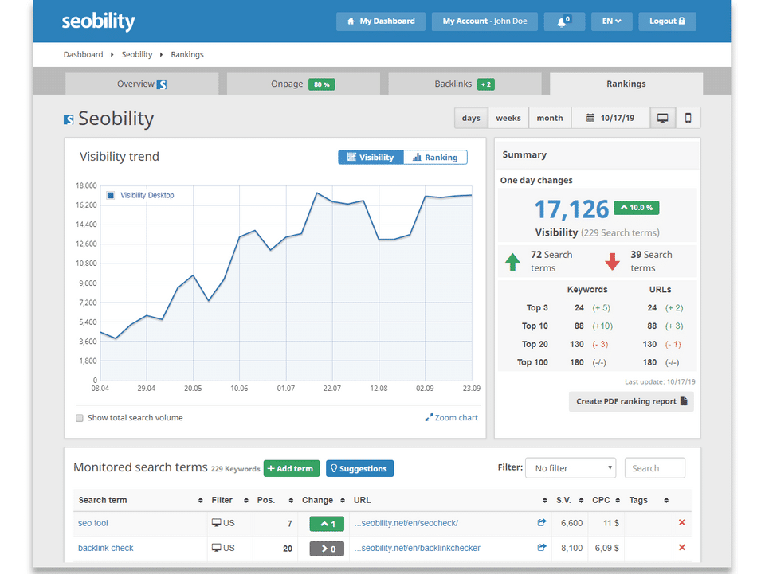
Task: Click the 80 % Onpage badge
Action: point(321,84)
